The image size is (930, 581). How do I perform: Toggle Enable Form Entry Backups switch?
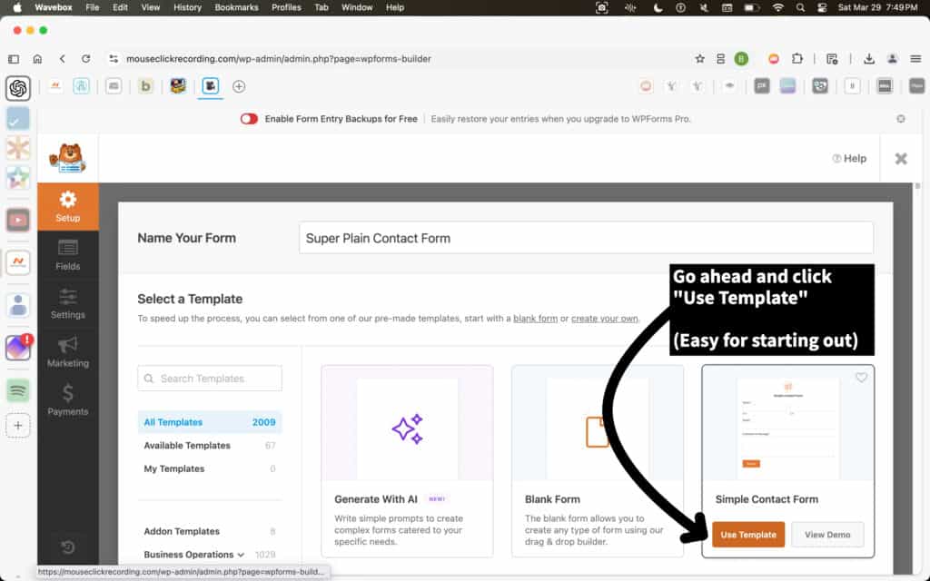[249, 119]
